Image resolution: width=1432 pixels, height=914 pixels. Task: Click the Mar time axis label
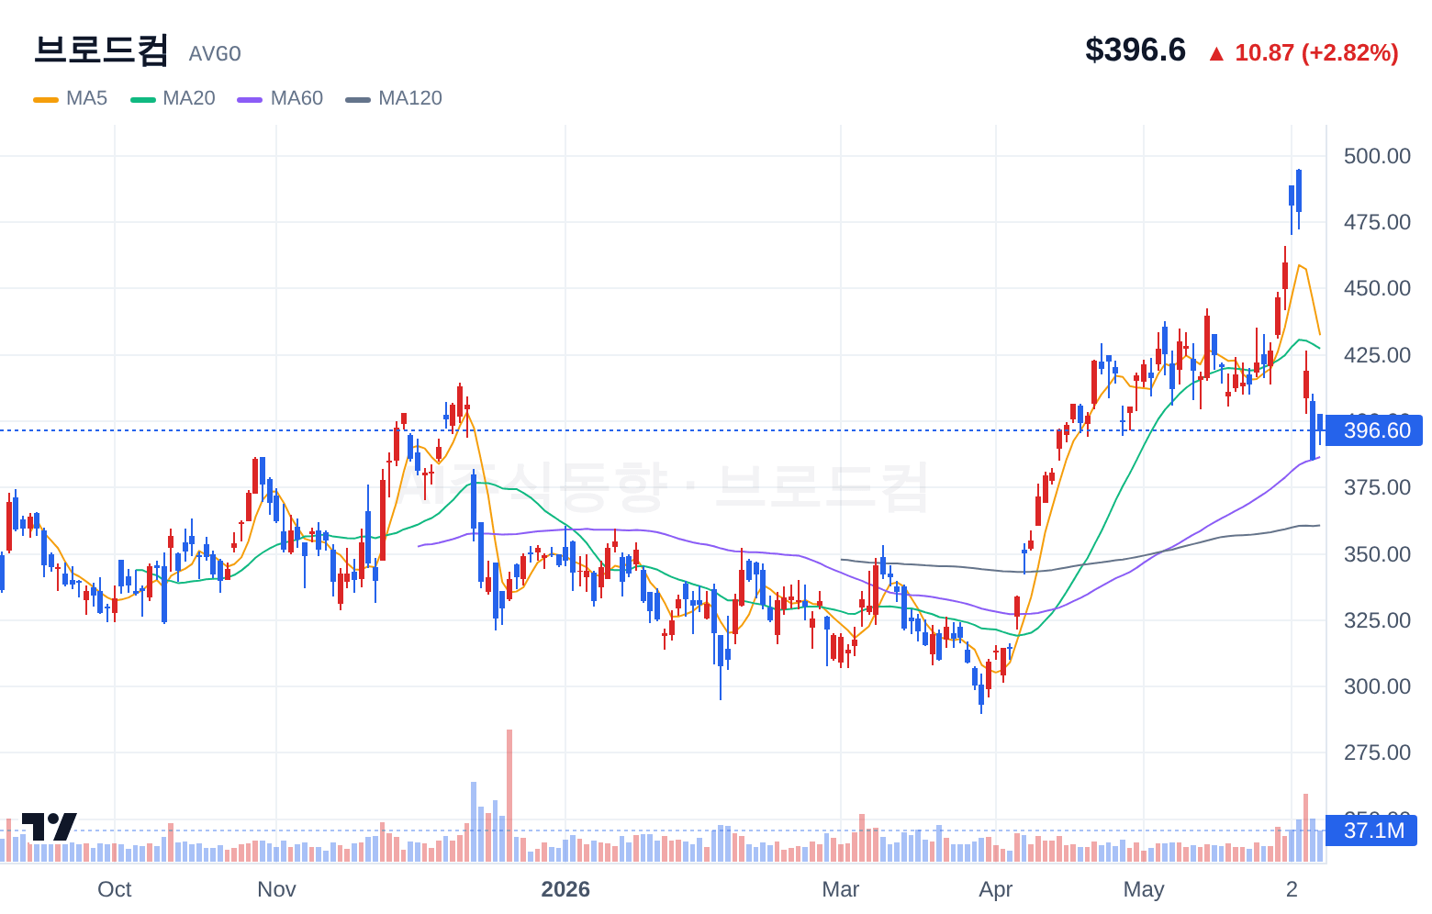click(x=841, y=889)
